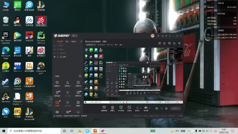The width and height of the screenshot is (238, 134).
Task: Open the gift box icon above preview
Action: coord(159,43)
